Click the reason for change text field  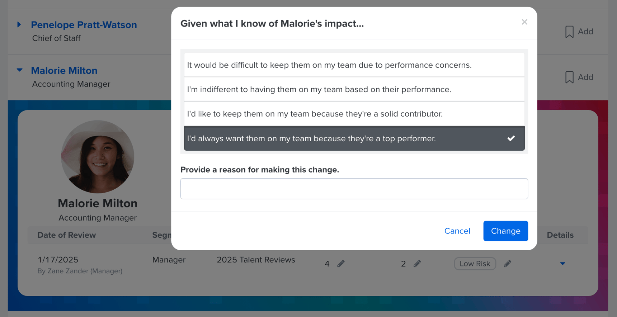pyautogui.click(x=354, y=188)
